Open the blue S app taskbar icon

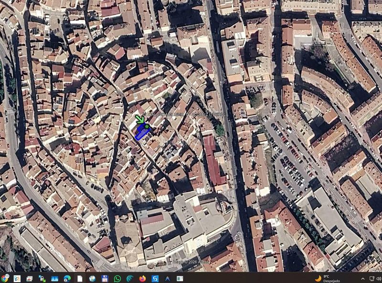(155, 279)
